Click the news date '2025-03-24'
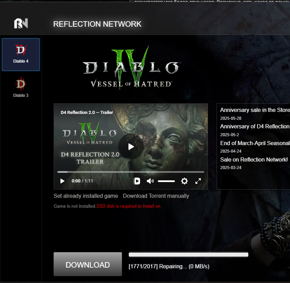 click(x=231, y=168)
